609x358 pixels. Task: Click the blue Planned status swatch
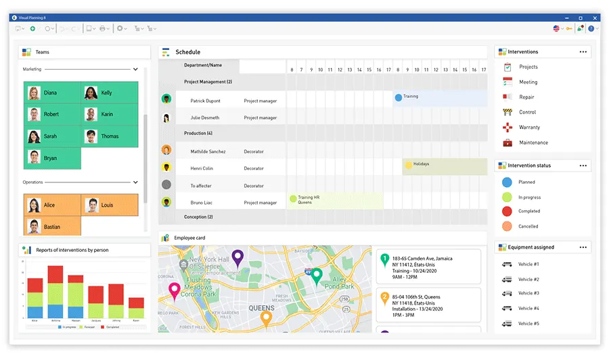(x=507, y=182)
